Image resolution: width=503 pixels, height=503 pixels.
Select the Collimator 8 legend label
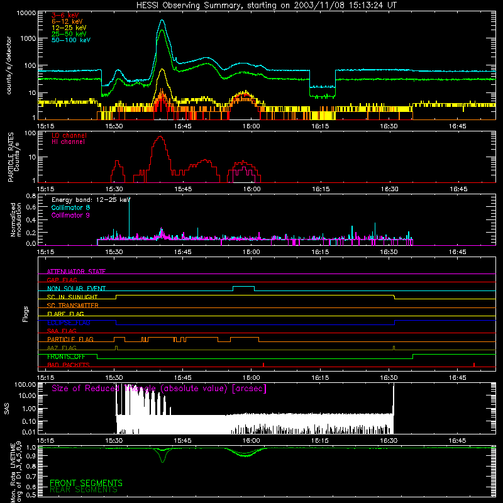(70, 207)
